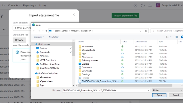Select Sculptform NZ Pty Ltd folder
The width and height of the screenshot is (183, 103).
point(49,68)
